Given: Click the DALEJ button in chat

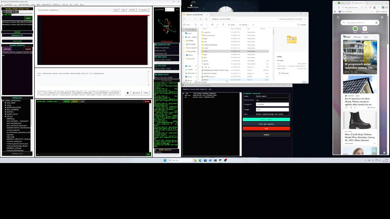Looking at the screenshot, I should (x=136, y=93).
